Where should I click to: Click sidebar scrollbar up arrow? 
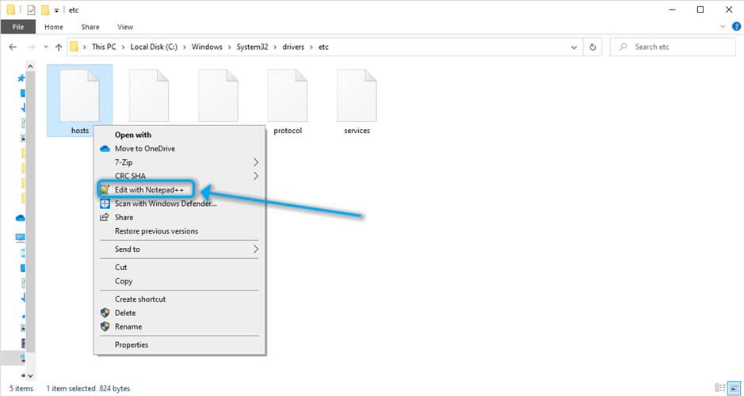(30, 67)
